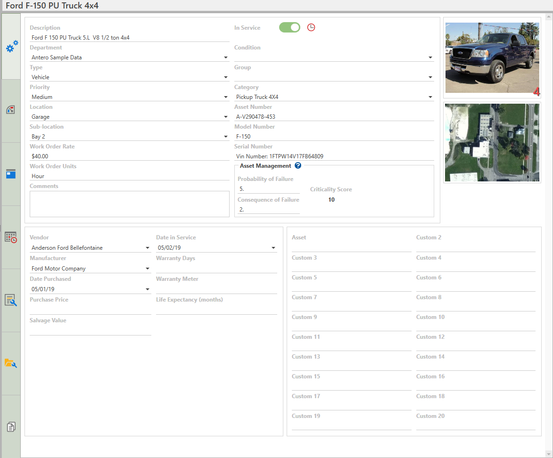Image resolution: width=553 pixels, height=458 pixels.
Task: Click Consequence of Failure field
Action: tap(269, 209)
